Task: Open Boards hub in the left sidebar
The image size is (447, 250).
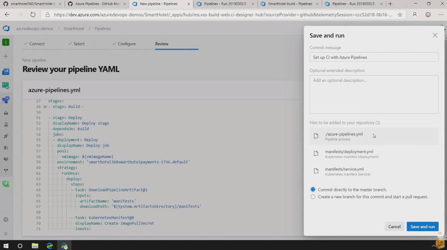Action: [x=6, y=86]
